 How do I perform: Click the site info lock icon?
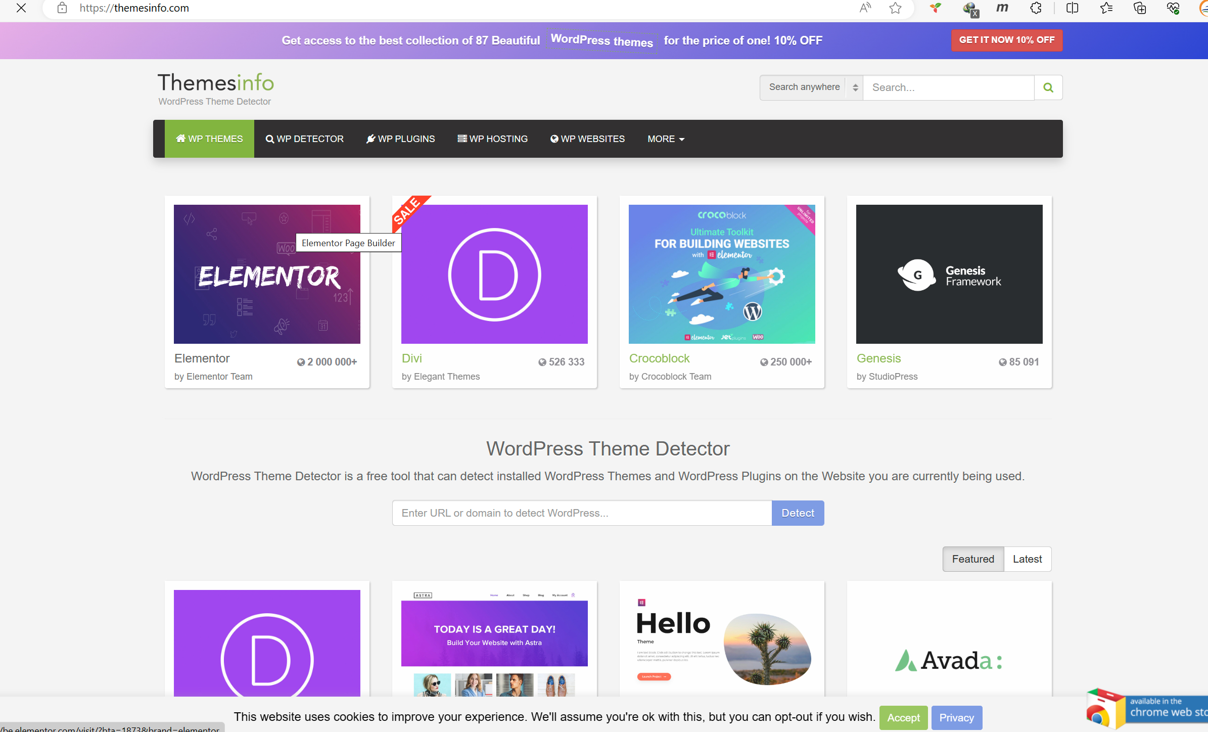pyautogui.click(x=62, y=8)
